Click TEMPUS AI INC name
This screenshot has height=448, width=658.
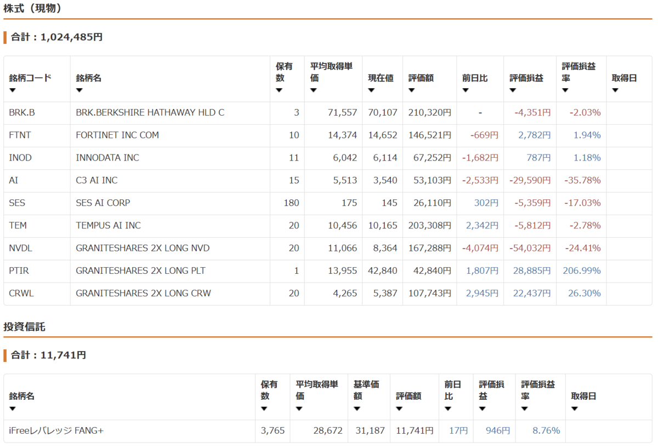pyautogui.click(x=108, y=225)
